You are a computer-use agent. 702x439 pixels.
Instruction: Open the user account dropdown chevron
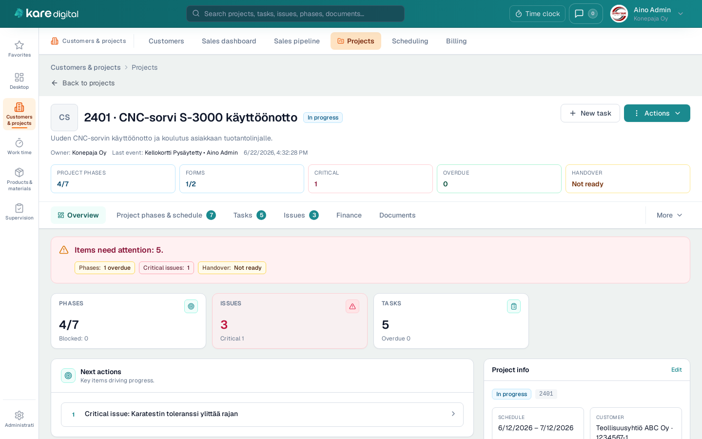[x=681, y=14]
